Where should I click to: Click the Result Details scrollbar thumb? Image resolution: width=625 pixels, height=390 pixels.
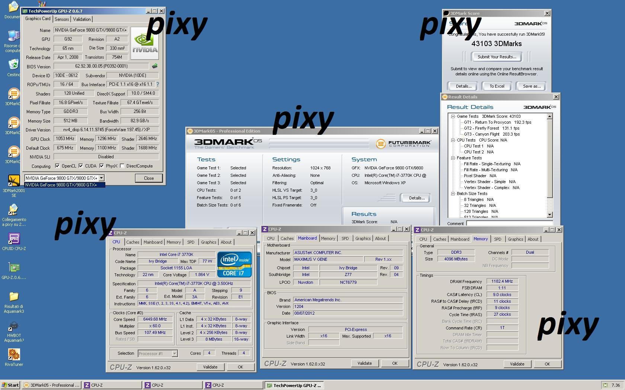pyautogui.click(x=550, y=159)
